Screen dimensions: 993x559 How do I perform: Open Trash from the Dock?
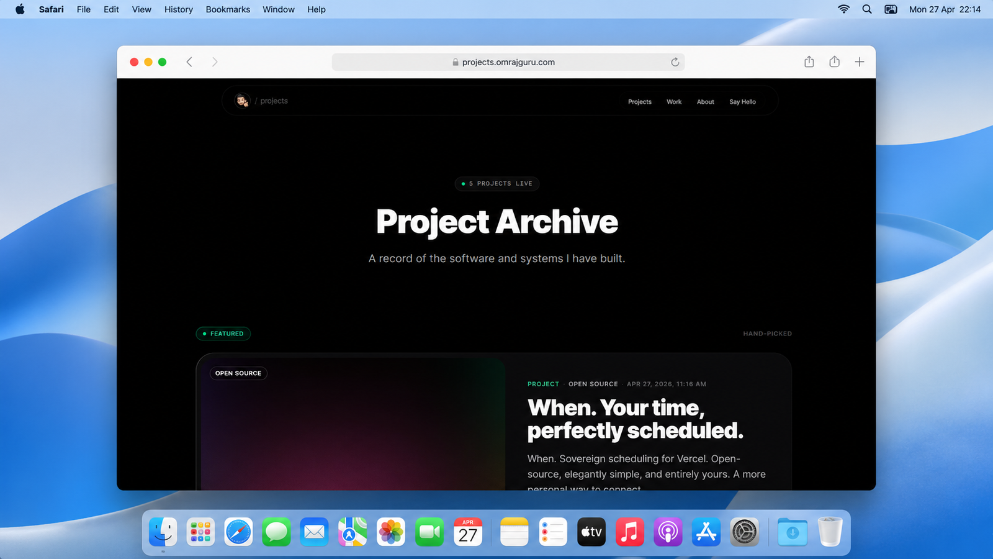830,532
